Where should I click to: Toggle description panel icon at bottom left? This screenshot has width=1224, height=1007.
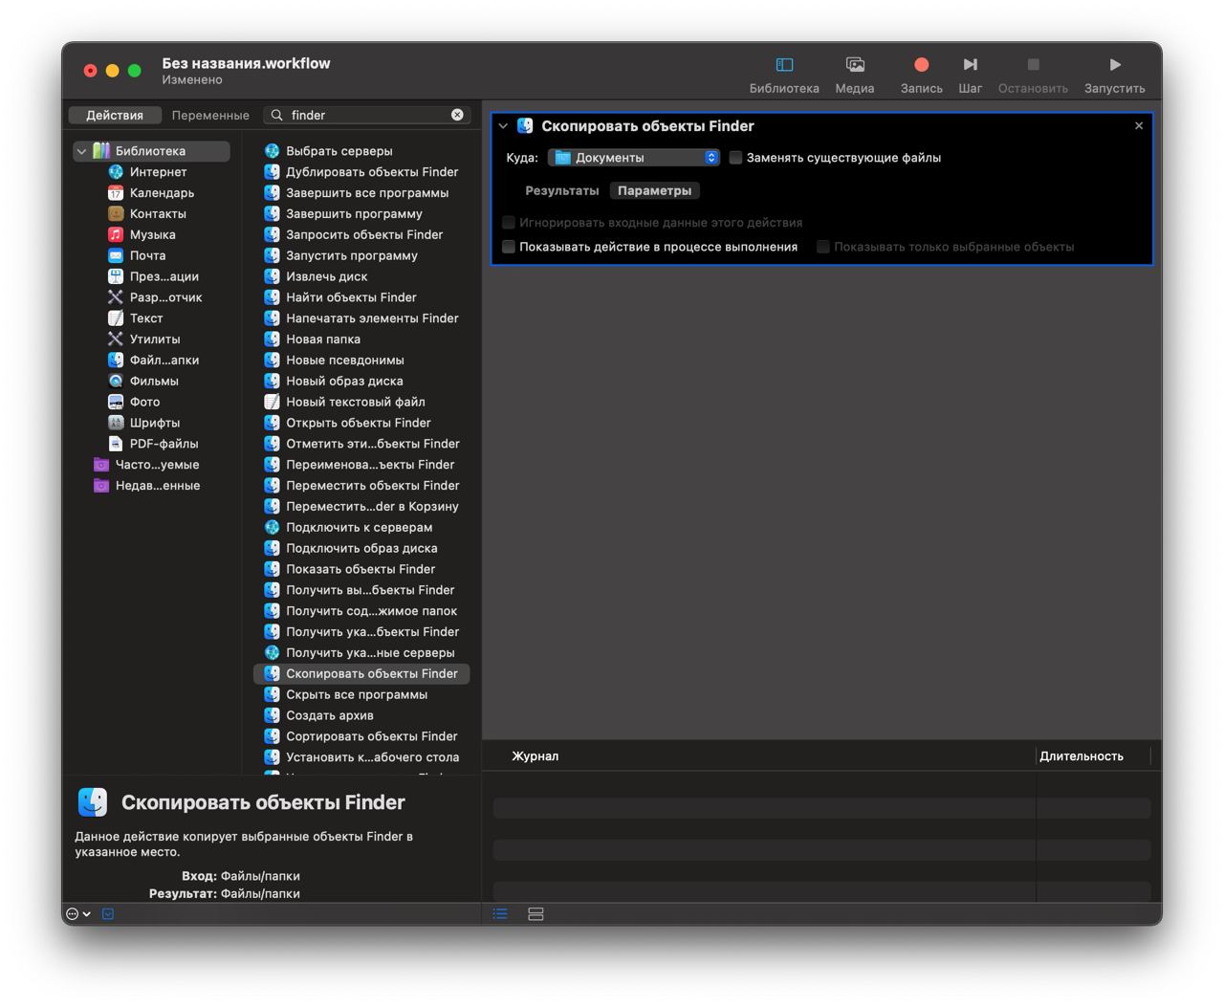tap(108, 914)
